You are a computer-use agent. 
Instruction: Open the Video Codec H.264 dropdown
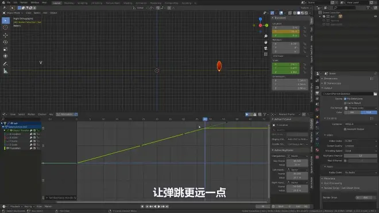click(x=361, y=141)
